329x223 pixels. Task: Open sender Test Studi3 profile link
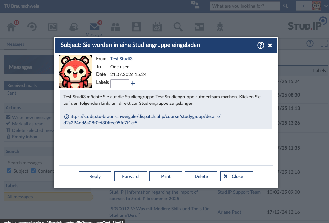click(121, 59)
